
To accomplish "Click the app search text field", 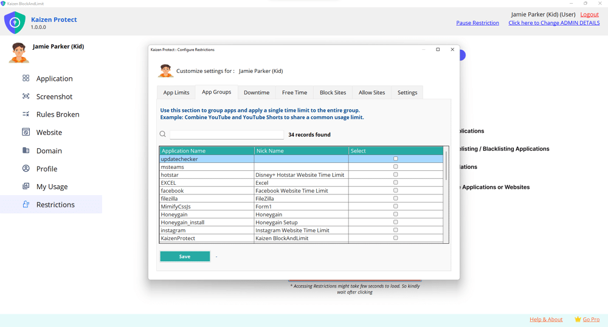I will [226, 135].
